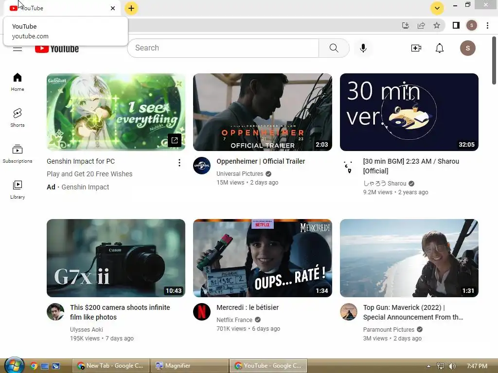Click the Universal Pictures channel name
This screenshot has height=373, width=498.
click(x=240, y=174)
